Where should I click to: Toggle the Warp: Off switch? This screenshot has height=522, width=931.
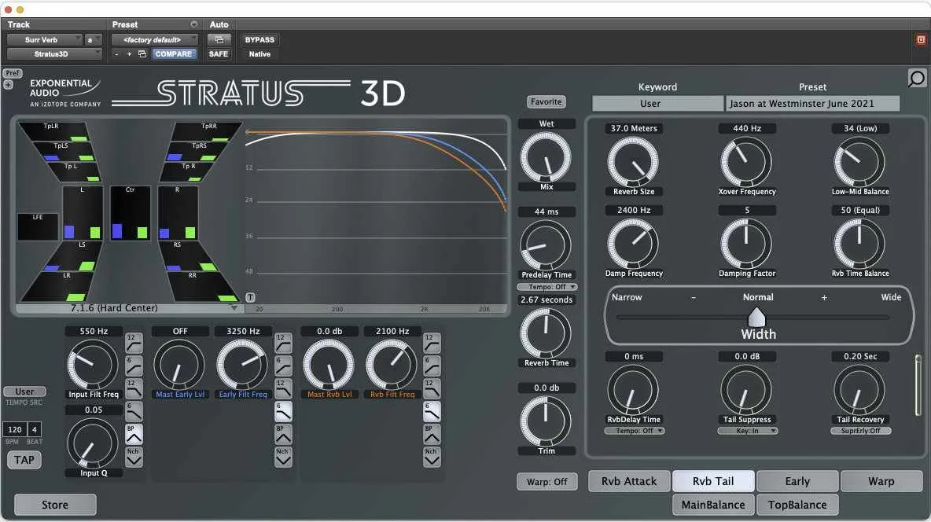(546, 482)
